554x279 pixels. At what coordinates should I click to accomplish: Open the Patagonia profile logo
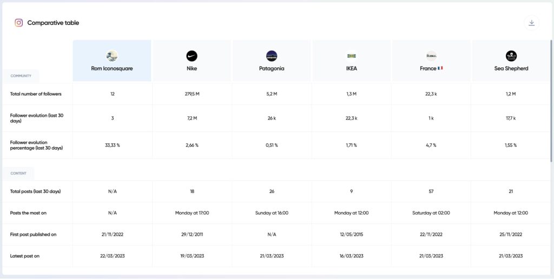click(x=272, y=56)
